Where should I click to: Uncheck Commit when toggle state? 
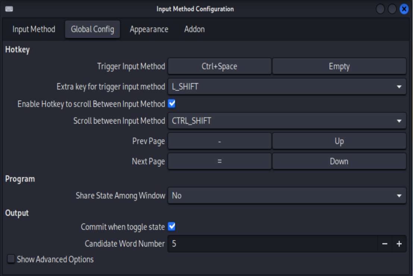click(x=172, y=226)
